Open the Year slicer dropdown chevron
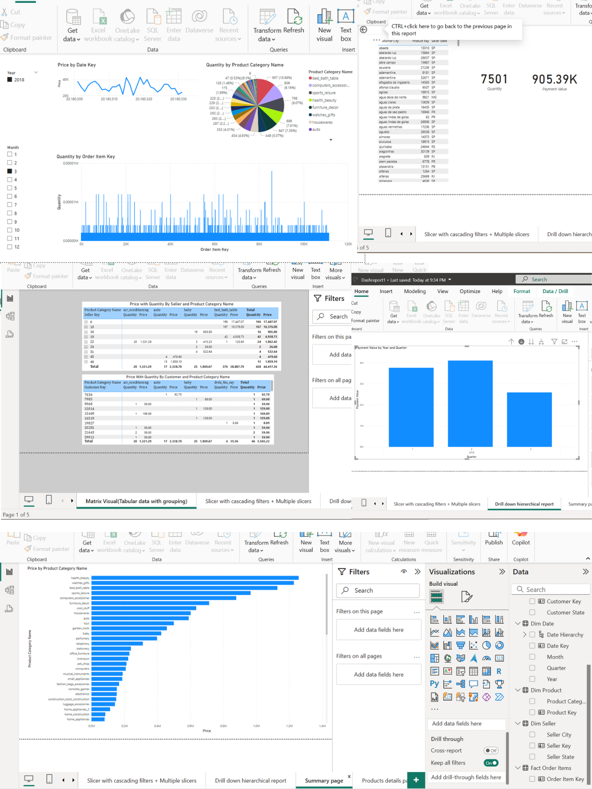The width and height of the screenshot is (592, 789). [36, 72]
